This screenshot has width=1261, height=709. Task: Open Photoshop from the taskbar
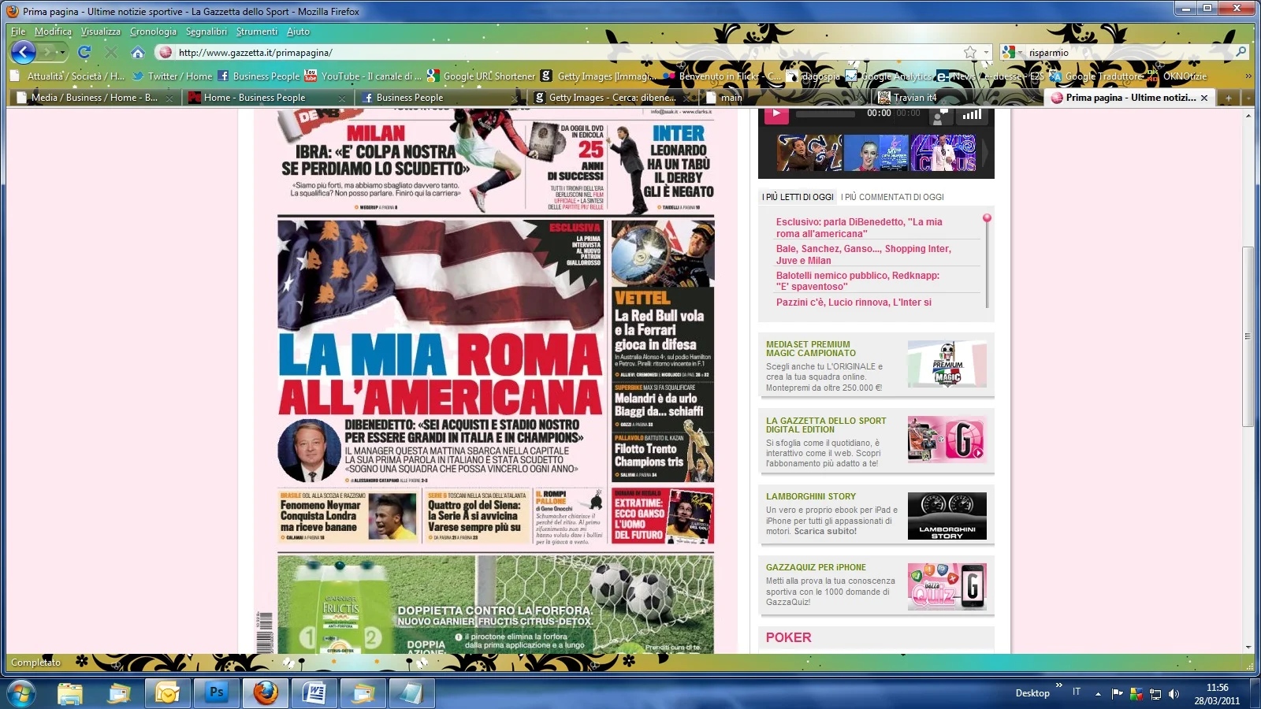coord(216,692)
